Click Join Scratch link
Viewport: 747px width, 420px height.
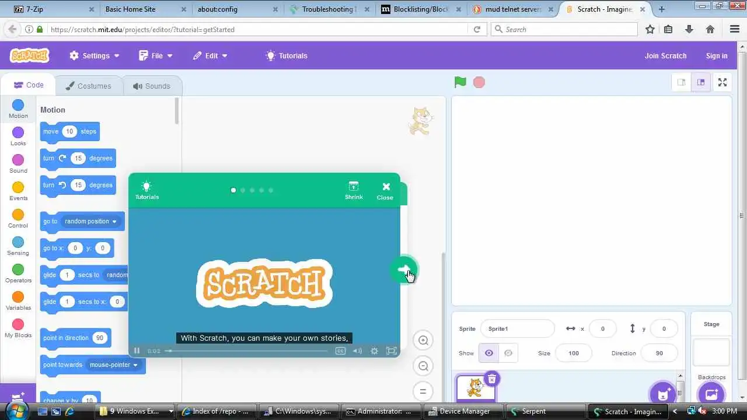(x=665, y=55)
